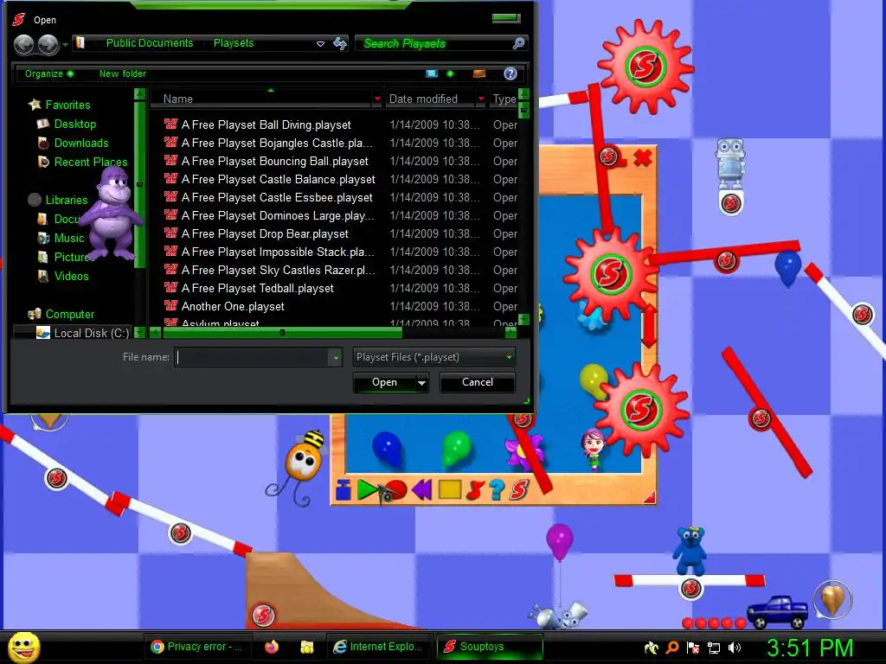
Task: Open the Name column filter dropdown arrow
Action: [377, 99]
